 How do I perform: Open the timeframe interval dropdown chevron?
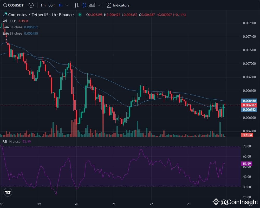point(66,5)
